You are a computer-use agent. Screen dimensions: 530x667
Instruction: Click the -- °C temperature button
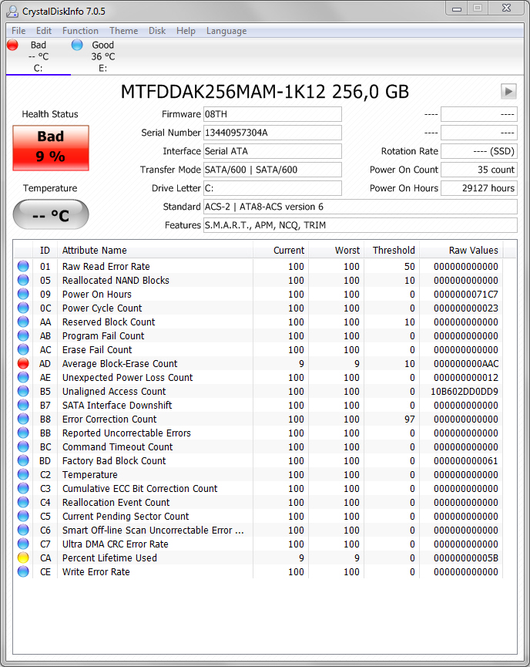click(x=51, y=214)
